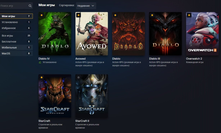Screen dimensions: 221x133
Task: Open the MacOS games filter
Action: click(x=16, y=53)
